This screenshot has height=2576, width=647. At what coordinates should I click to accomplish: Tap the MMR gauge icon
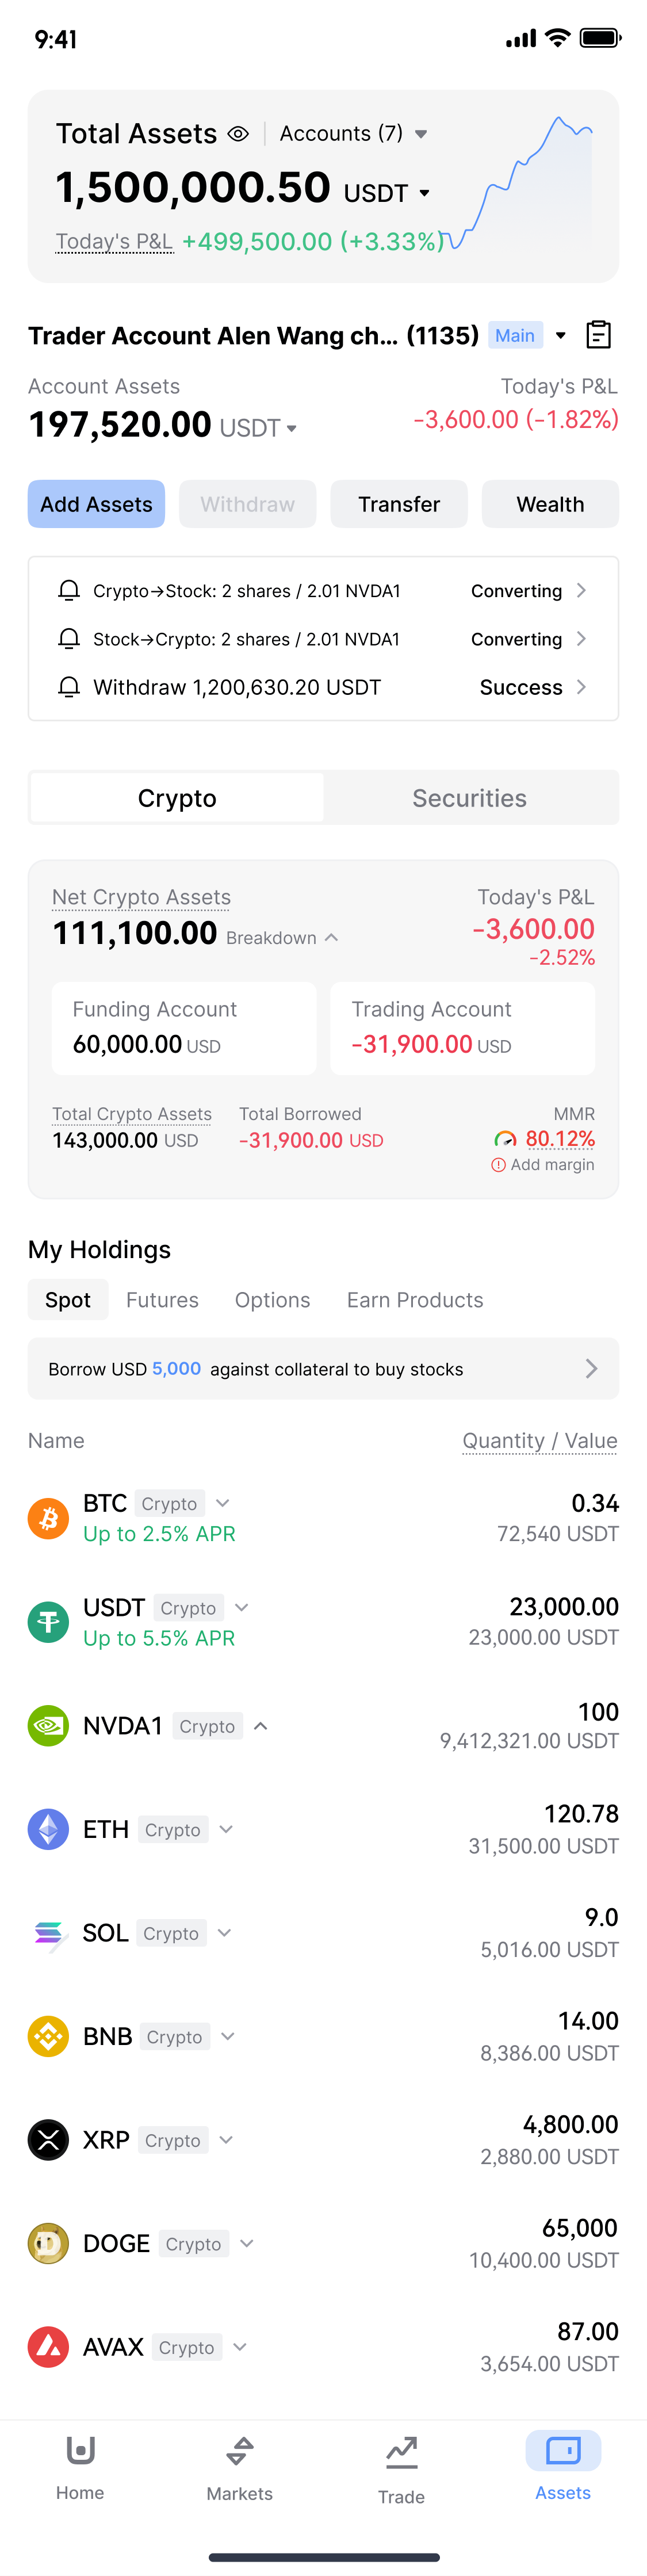click(x=505, y=1139)
